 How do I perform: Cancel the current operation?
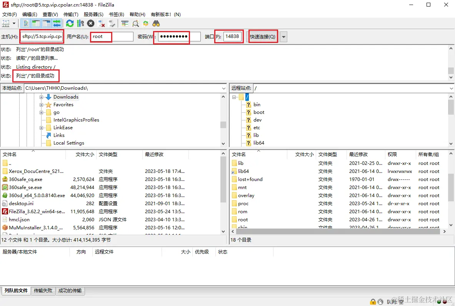pyautogui.click(x=91, y=23)
